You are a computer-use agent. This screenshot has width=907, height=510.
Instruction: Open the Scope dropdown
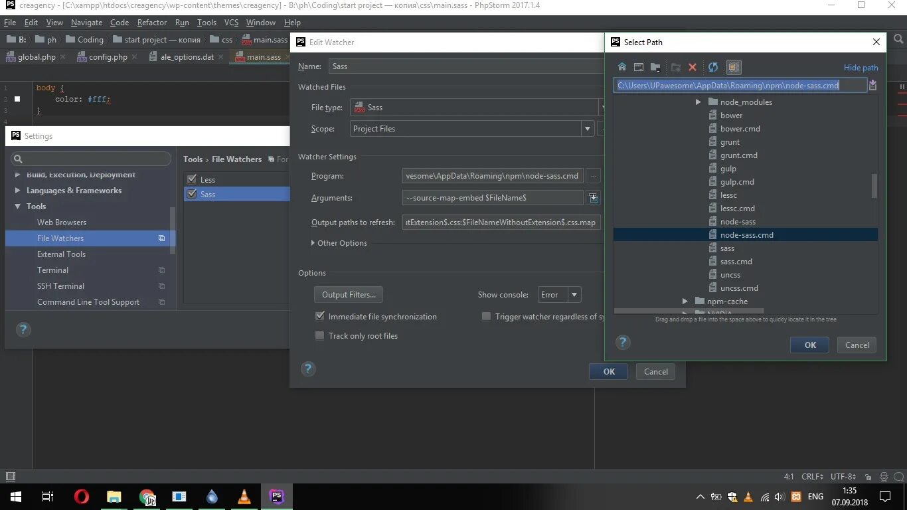pos(588,129)
